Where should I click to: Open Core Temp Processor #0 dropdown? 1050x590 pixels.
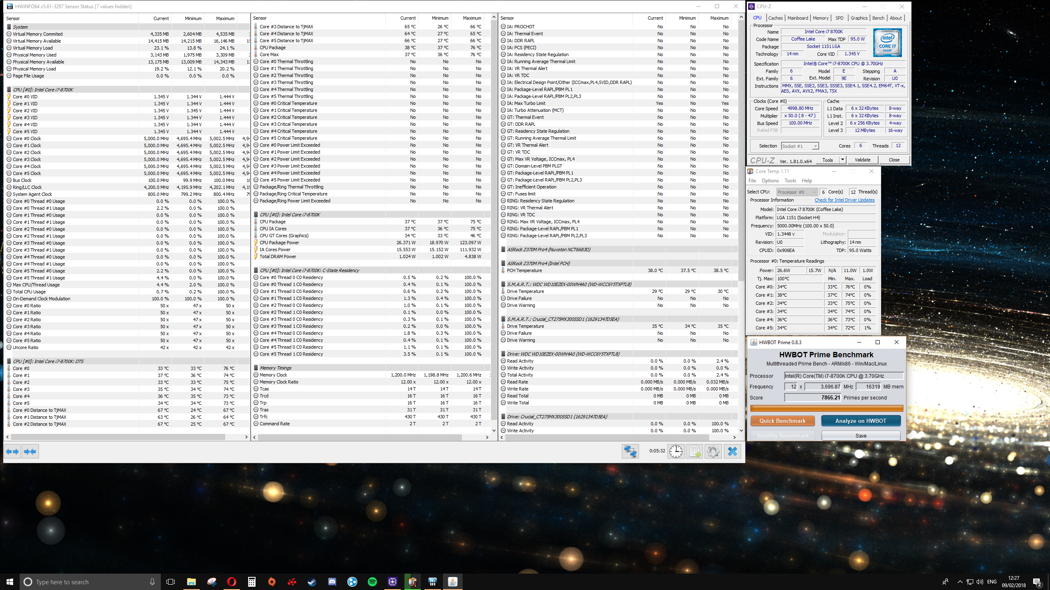pos(797,192)
